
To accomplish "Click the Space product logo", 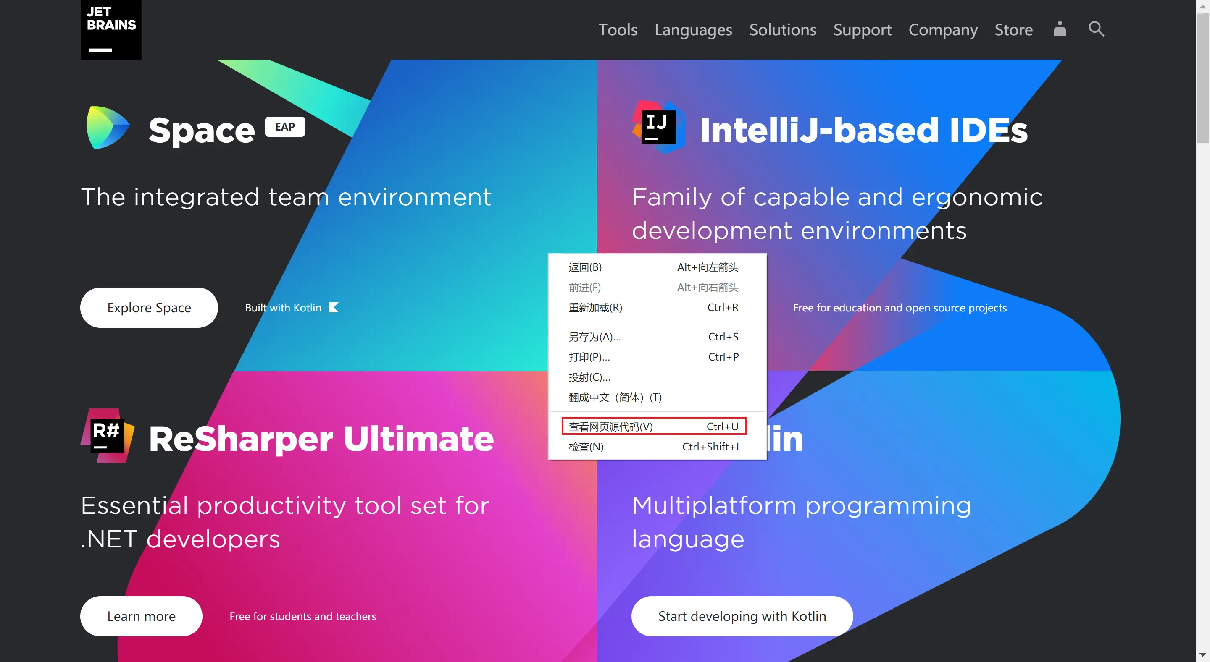I will [x=108, y=128].
